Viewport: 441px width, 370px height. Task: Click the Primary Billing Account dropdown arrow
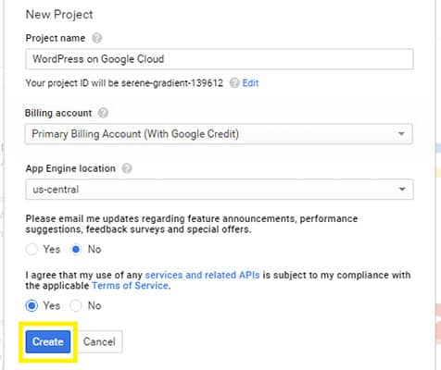pos(401,134)
